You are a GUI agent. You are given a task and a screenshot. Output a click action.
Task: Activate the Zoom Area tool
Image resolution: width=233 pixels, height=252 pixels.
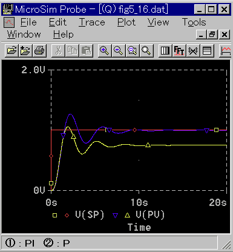(x=133, y=50)
